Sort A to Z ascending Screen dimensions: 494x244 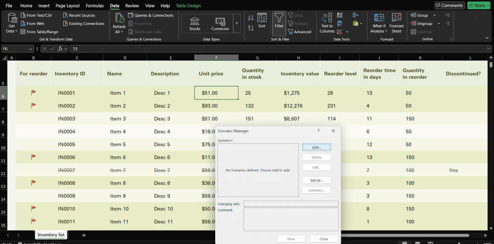[251, 18]
